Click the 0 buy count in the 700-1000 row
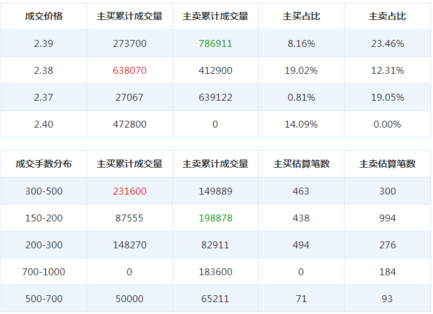 (x=301, y=272)
